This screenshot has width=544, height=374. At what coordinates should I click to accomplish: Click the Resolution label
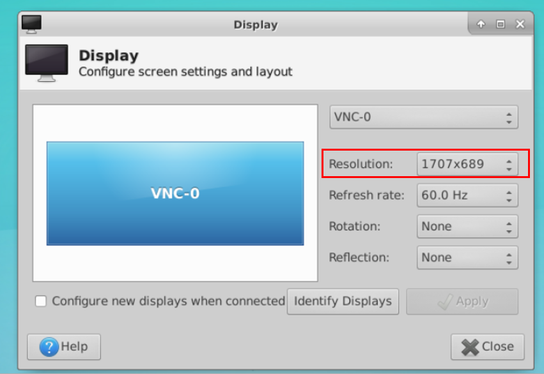pyautogui.click(x=361, y=164)
